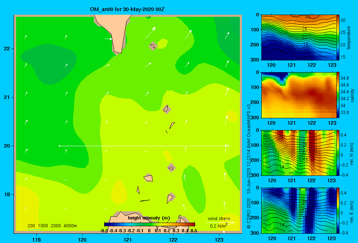Select the 'vel. N (m/s)' axis label
Screen dimensions: 358x243
point(352,154)
